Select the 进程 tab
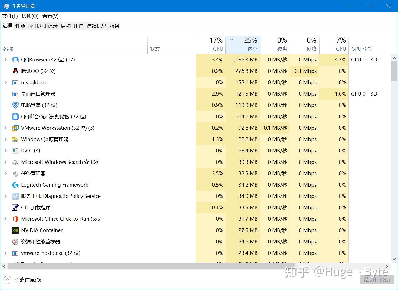398x290 pixels. pyautogui.click(x=7, y=25)
